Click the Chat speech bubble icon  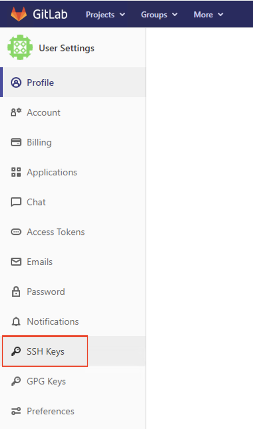pyautogui.click(x=16, y=202)
